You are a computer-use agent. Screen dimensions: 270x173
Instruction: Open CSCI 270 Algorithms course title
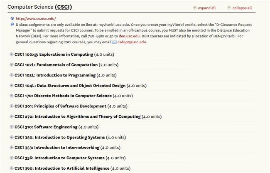click(77, 117)
